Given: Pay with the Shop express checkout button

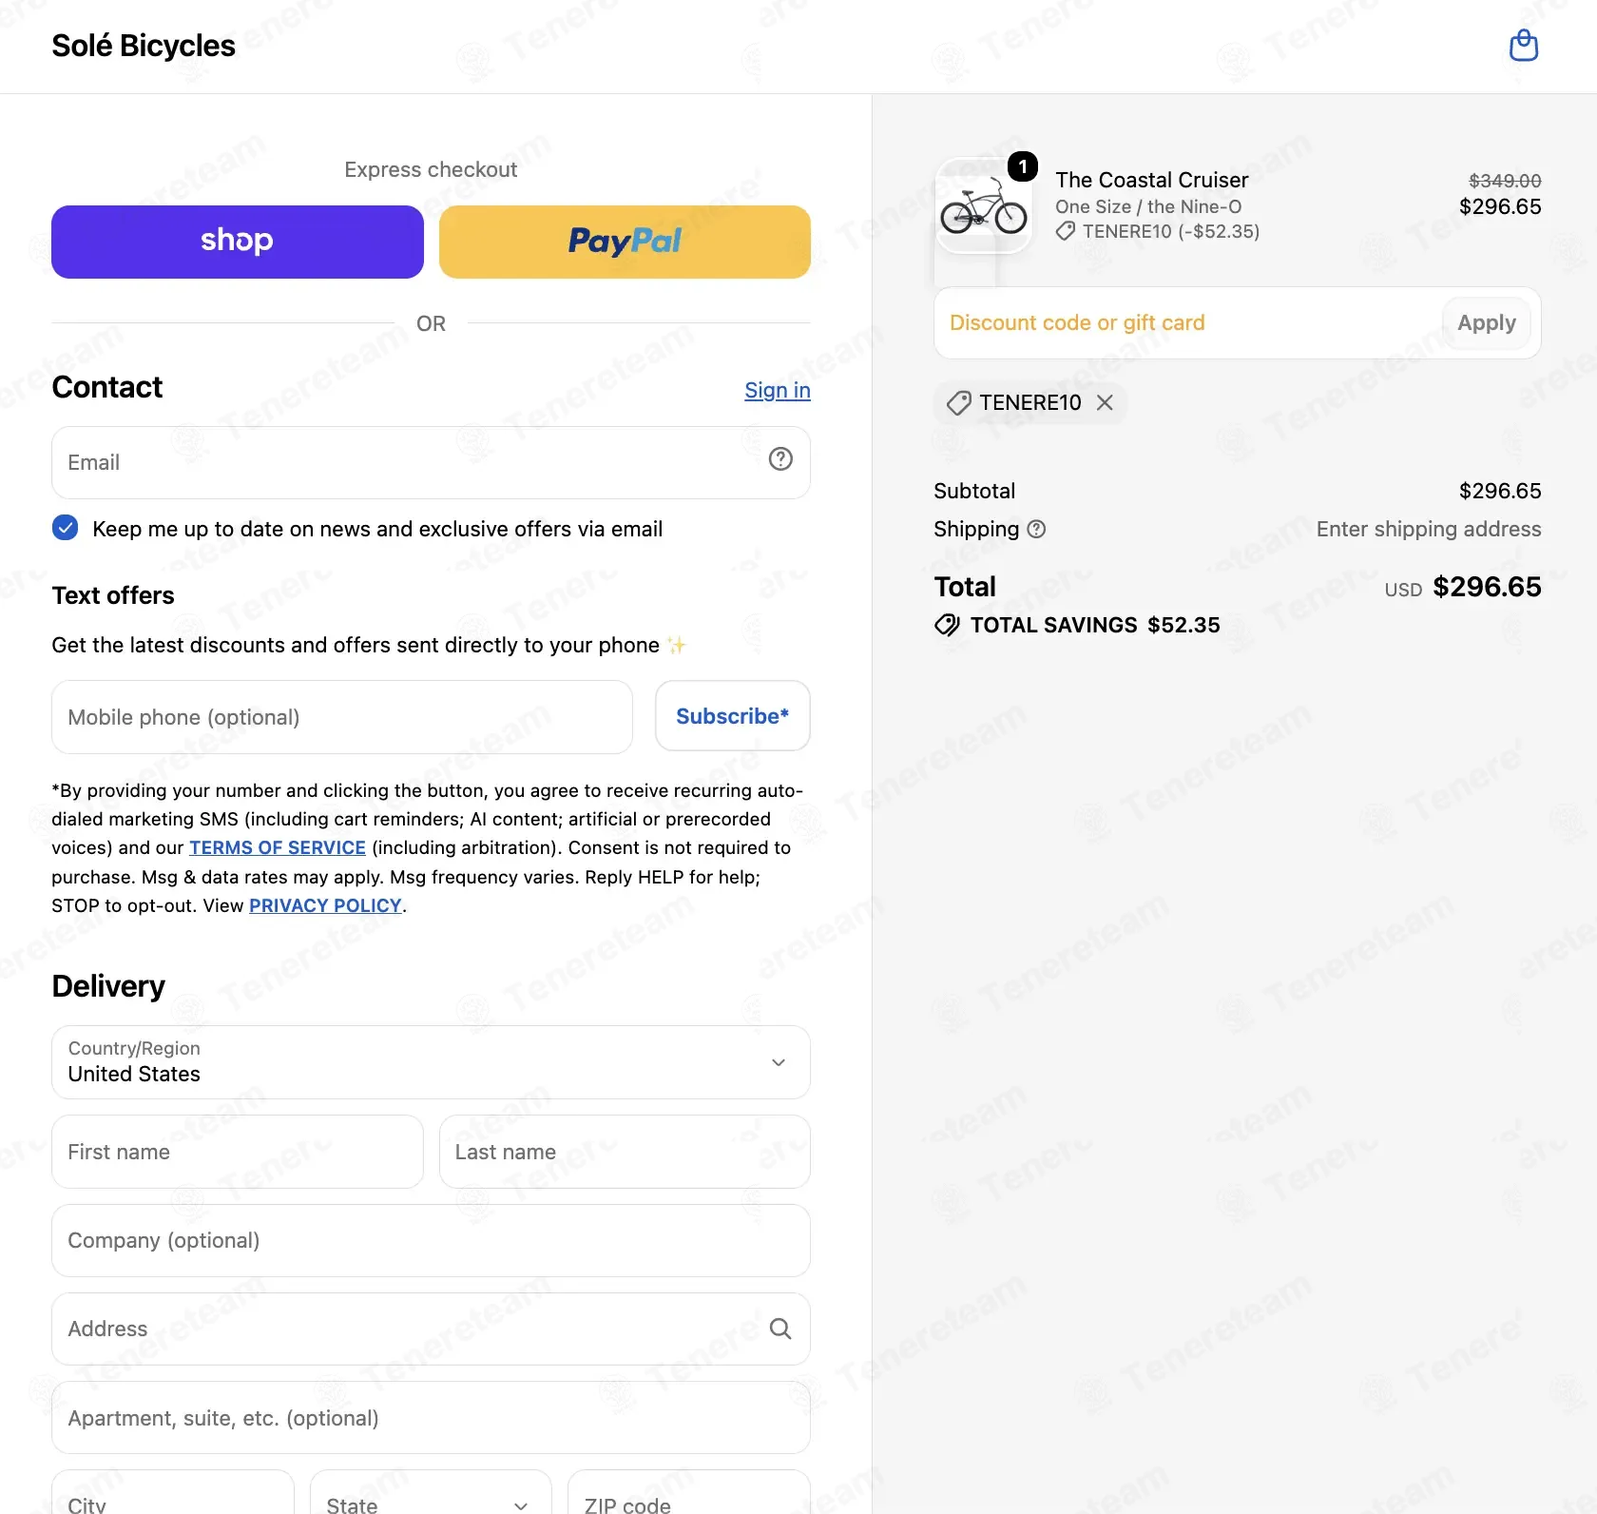Looking at the screenshot, I should pos(238,242).
